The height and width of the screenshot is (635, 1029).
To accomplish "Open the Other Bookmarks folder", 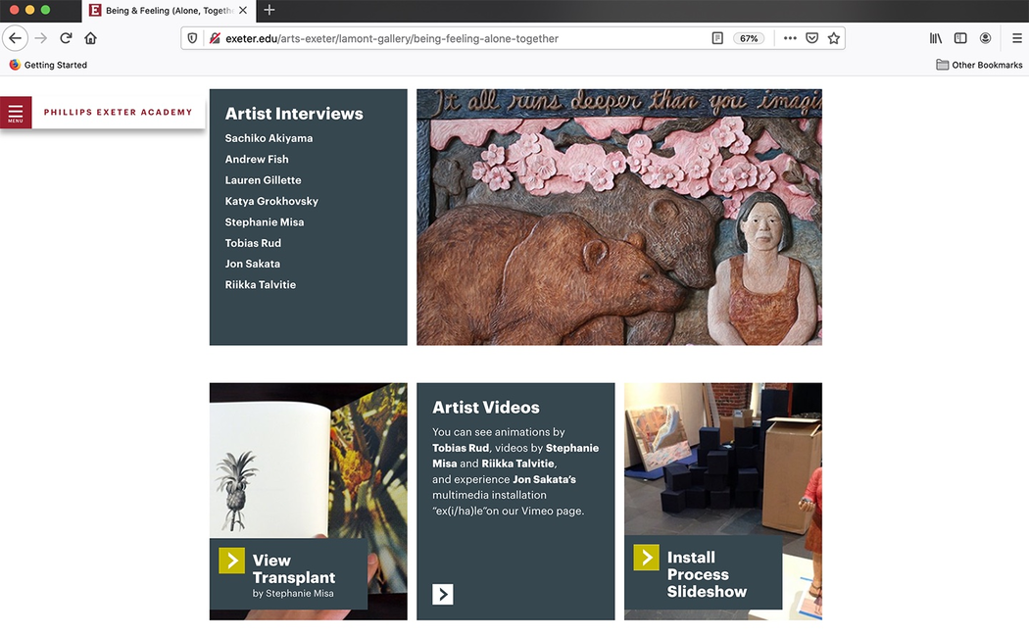I will pos(979,65).
